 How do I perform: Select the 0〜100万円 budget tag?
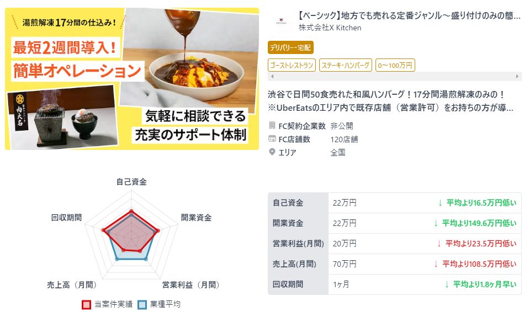pyautogui.click(x=395, y=65)
